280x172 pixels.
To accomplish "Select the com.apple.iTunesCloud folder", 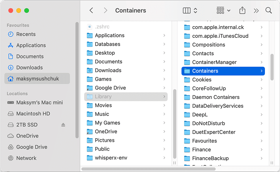I will (x=223, y=36).
